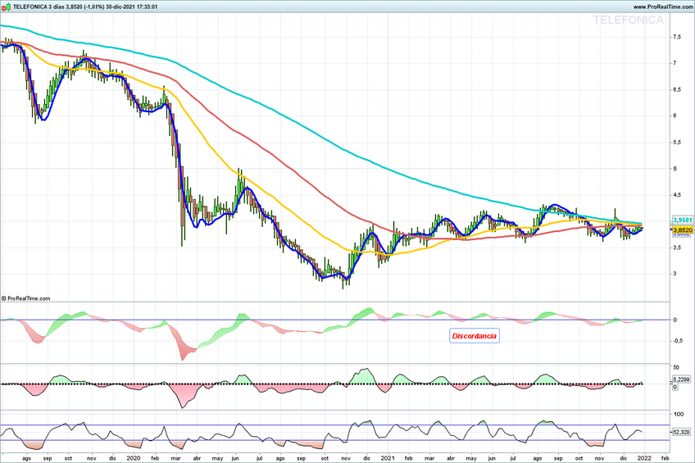The width and height of the screenshot is (695, 463).
Task: Click the (-1,61%) change value in the title
Action: pyautogui.click(x=94, y=7)
